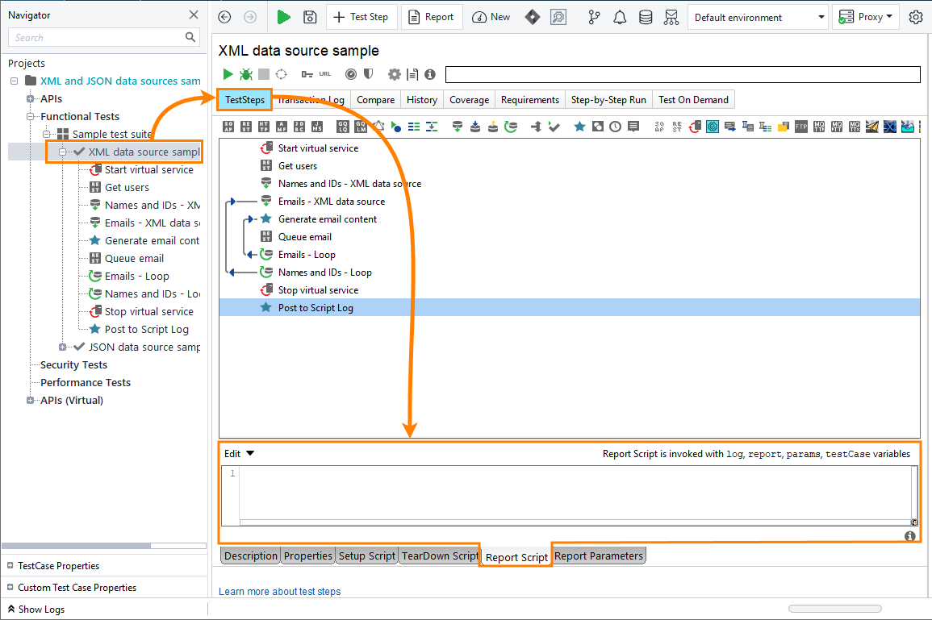The height and width of the screenshot is (620, 932).
Task: Open the TearDown Script tab
Action: [440, 556]
